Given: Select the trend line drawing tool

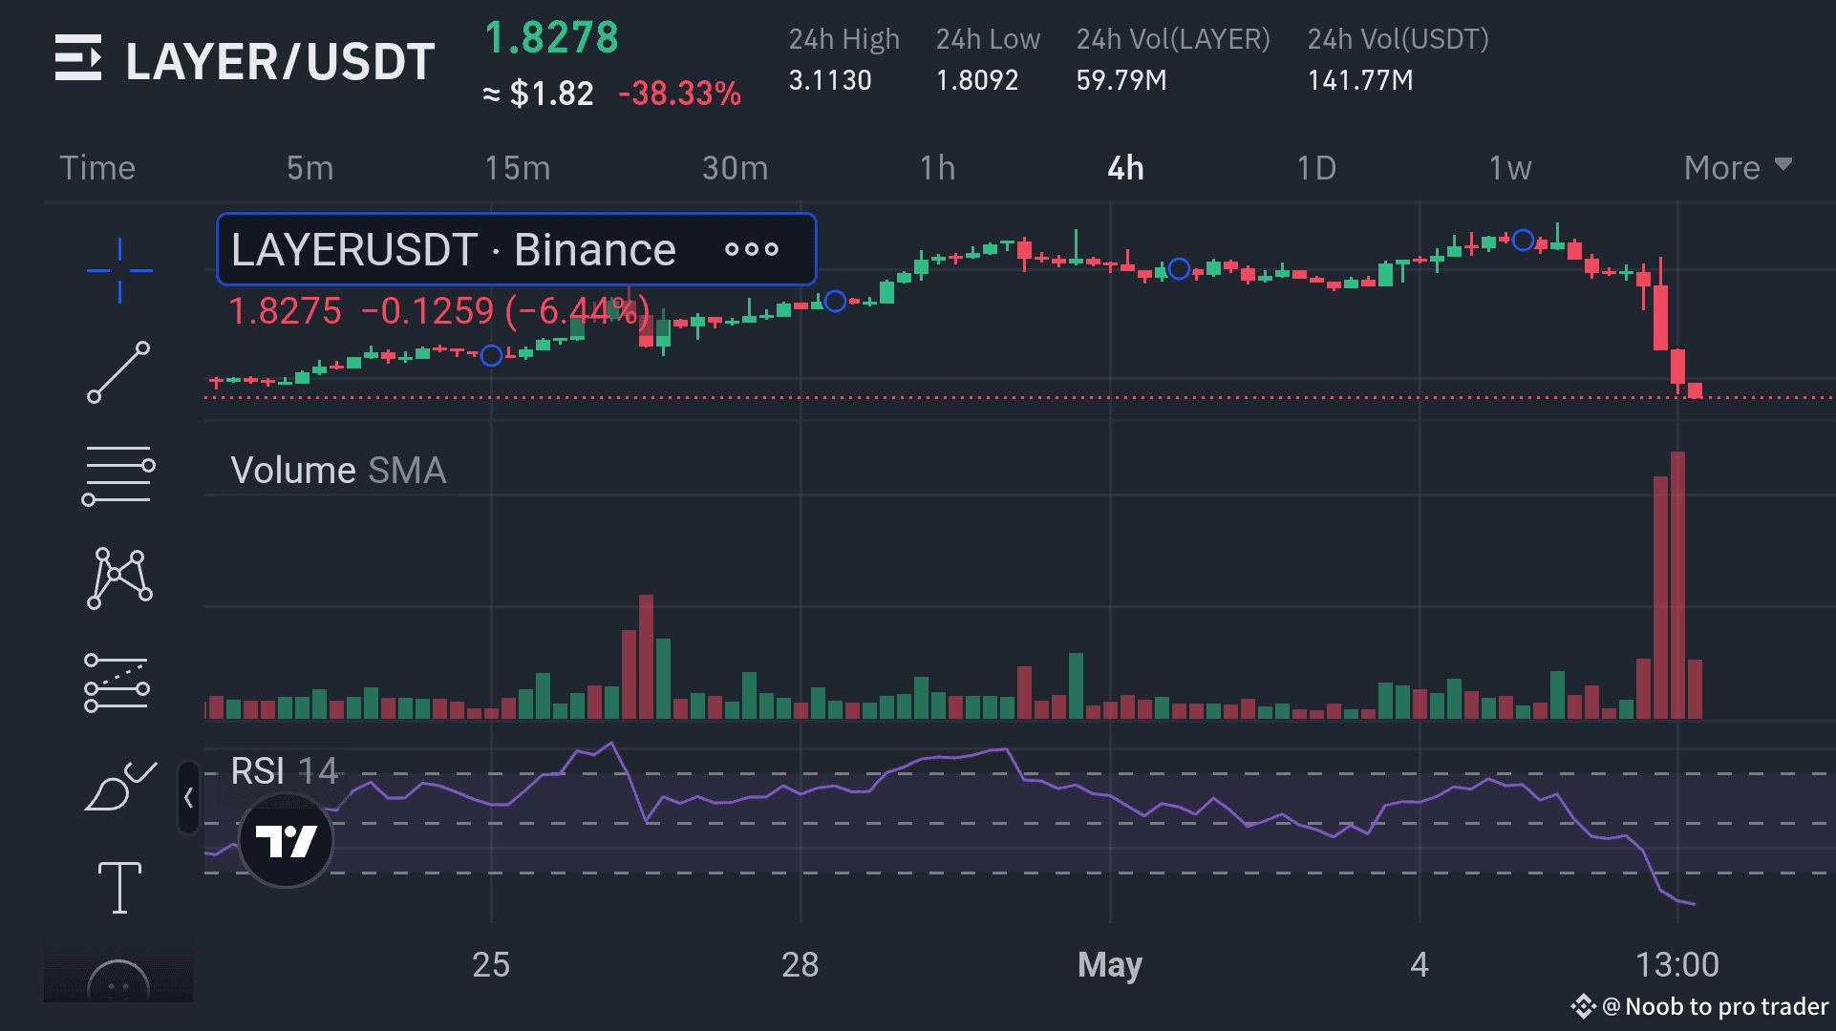Looking at the screenshot, I should [x=119, y=372].
